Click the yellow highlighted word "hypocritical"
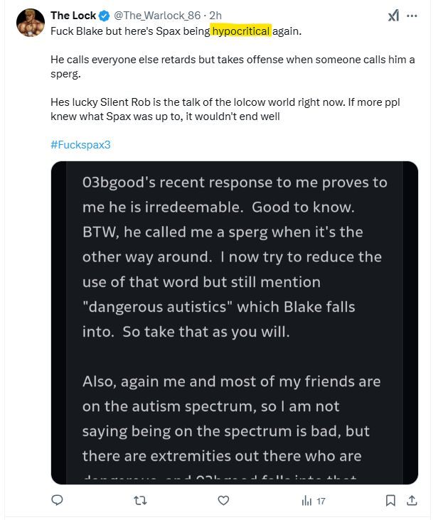This screenshot has width=443, height=520. [x=240, y=31]
